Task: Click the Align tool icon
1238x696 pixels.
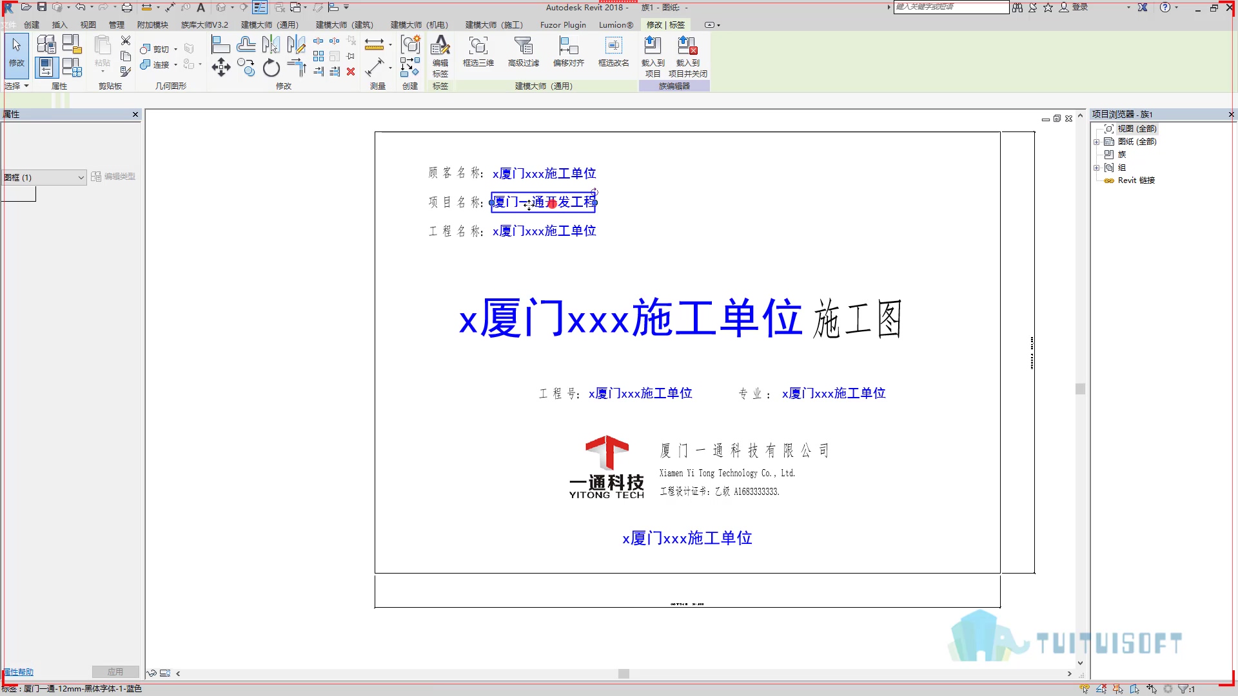Action: coord(221,44)
